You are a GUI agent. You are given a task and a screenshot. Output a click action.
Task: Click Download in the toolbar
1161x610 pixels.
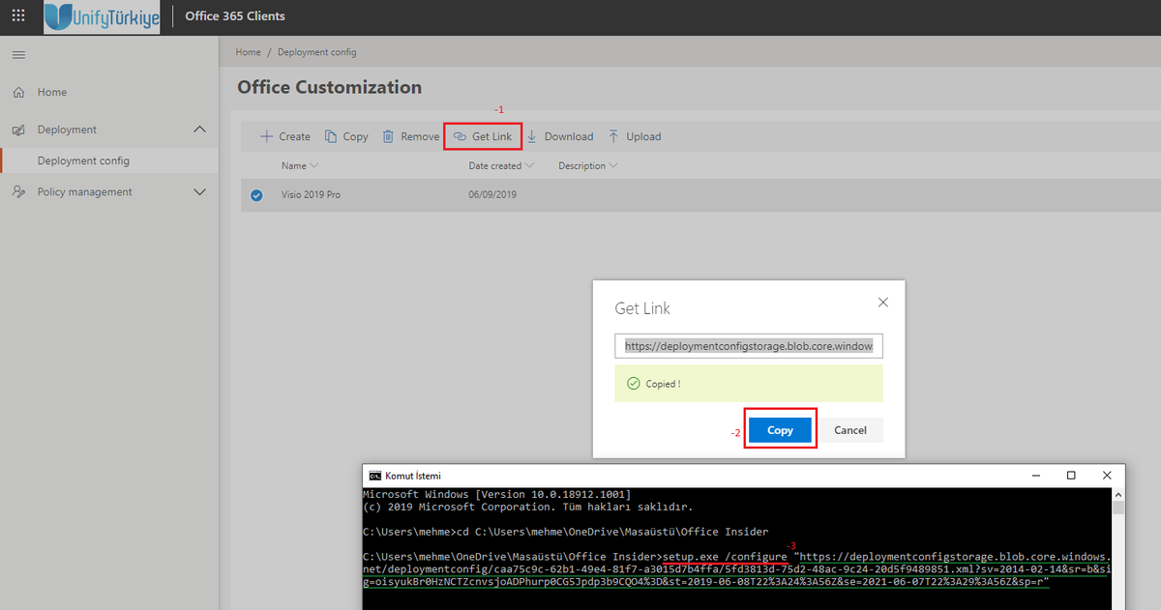coord(560,136)
